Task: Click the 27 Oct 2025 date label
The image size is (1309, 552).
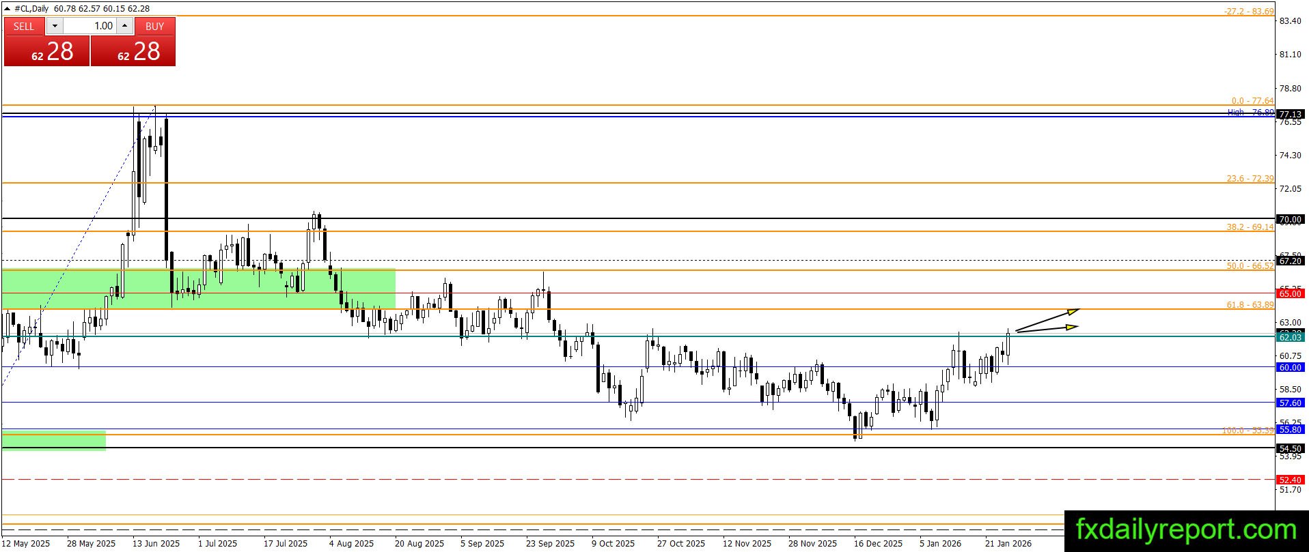Action: coord(681,544)
